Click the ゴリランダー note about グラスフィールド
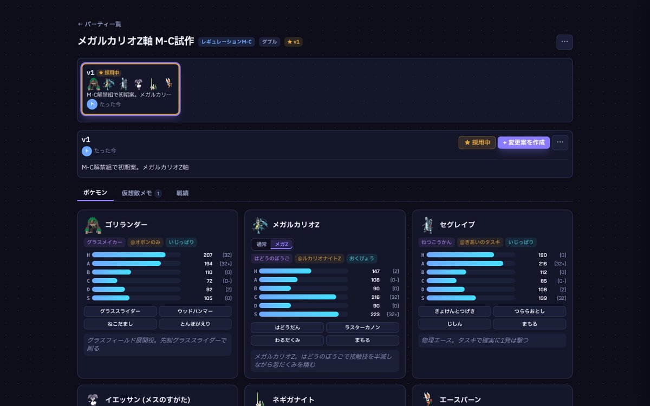Viewport: 650px width, 406px height. click(x=158, y=344)
